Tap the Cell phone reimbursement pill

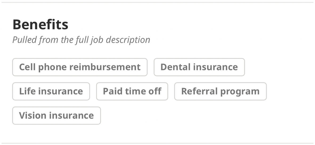(x=80, y=67)
